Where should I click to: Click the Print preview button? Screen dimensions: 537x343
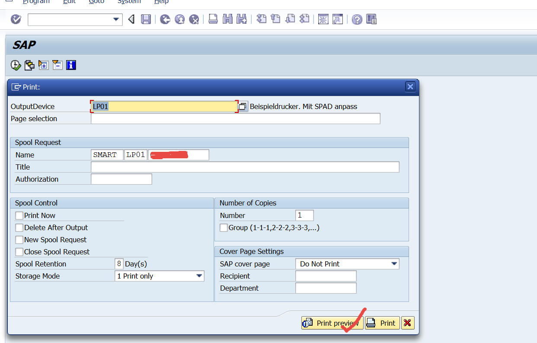(332, 323)
